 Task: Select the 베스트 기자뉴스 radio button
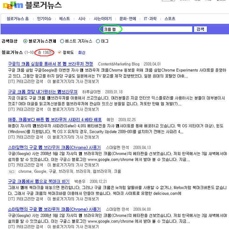click(x=62, y=41)
